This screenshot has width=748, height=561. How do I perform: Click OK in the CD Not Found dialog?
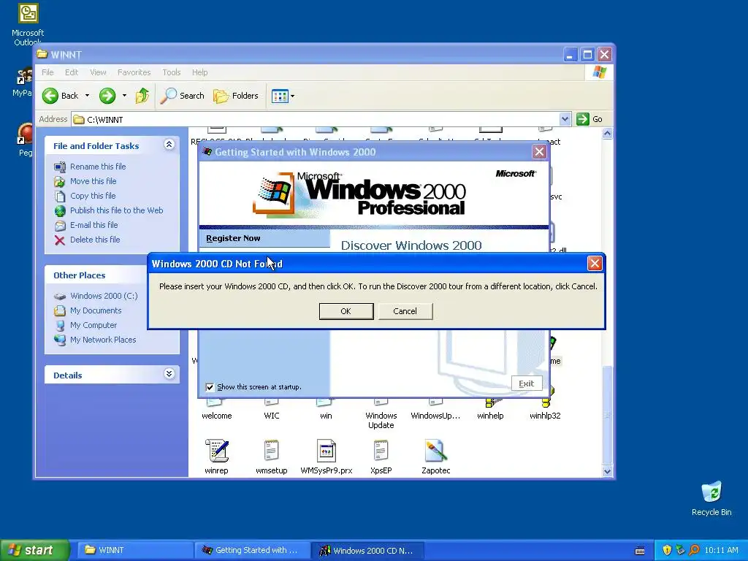[346, 311]
